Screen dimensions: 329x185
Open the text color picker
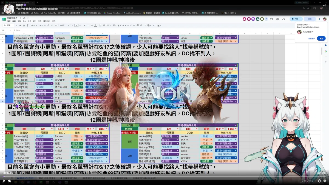pyautogui.click(x=95, y=25)
